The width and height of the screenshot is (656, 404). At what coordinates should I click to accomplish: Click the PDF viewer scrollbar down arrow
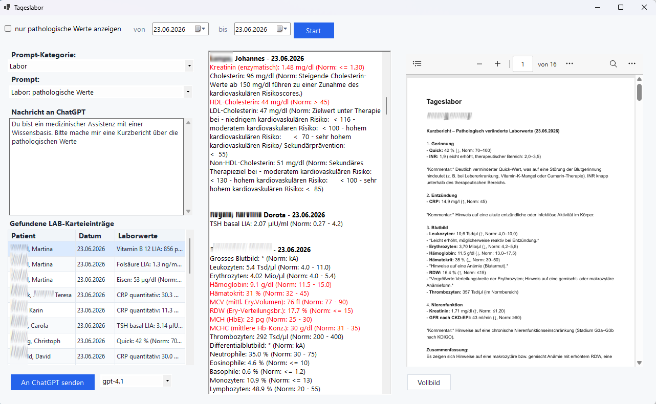click(639, 363)
